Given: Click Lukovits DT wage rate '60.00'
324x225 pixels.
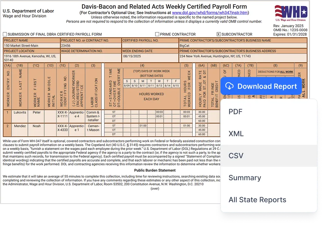Looking at the screenshot, I should point(202,121).
